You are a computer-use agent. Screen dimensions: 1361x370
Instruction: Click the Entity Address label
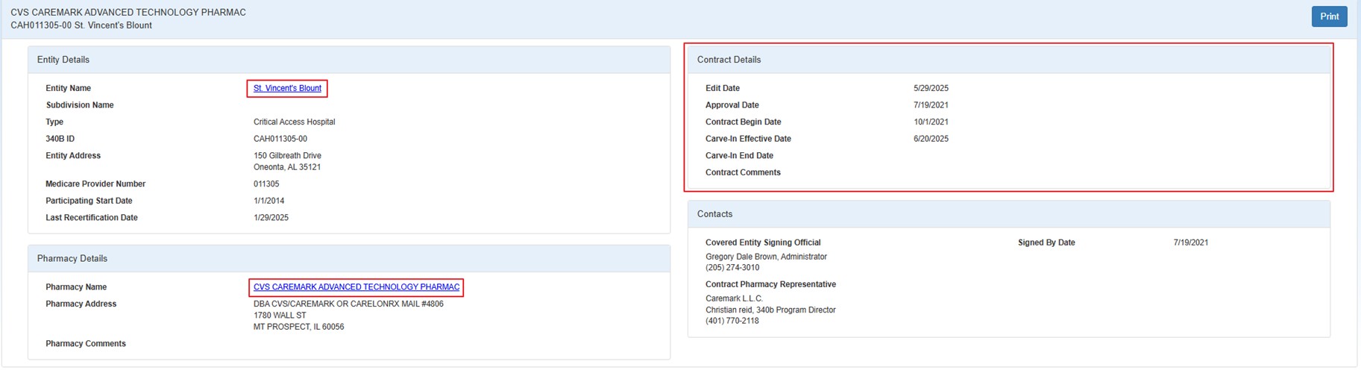pyautogui.click(x=73, y=156)
